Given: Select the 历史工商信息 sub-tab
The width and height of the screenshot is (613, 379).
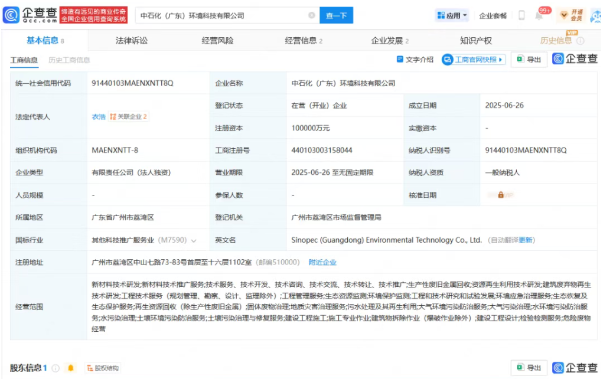Looking at the screenshot, I should (x=69, y=60).
